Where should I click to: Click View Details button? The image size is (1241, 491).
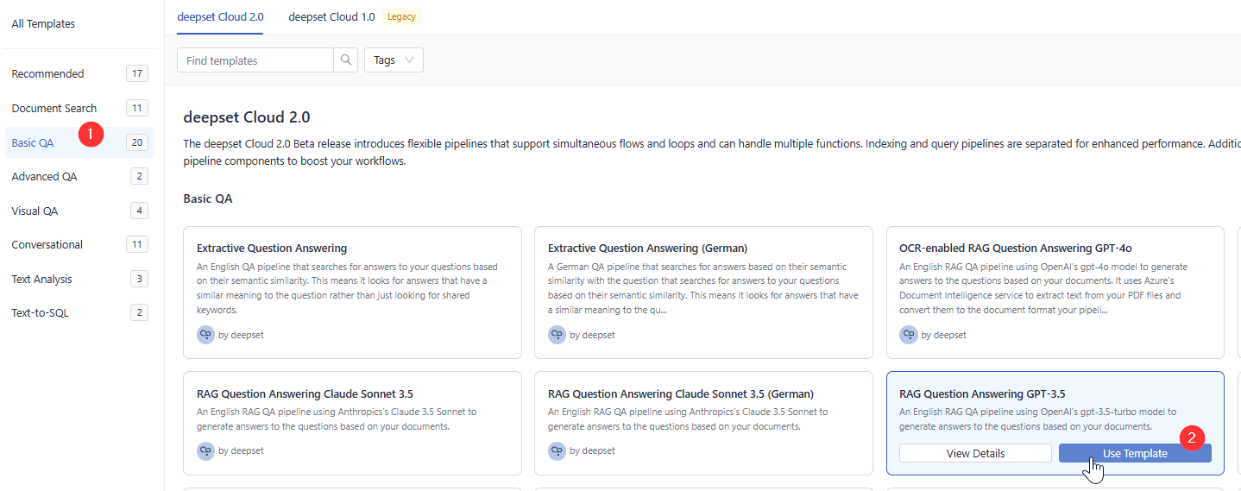click(975, 453)
